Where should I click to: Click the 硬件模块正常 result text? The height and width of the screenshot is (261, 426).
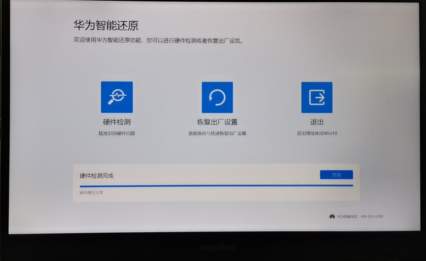(91, 193)
